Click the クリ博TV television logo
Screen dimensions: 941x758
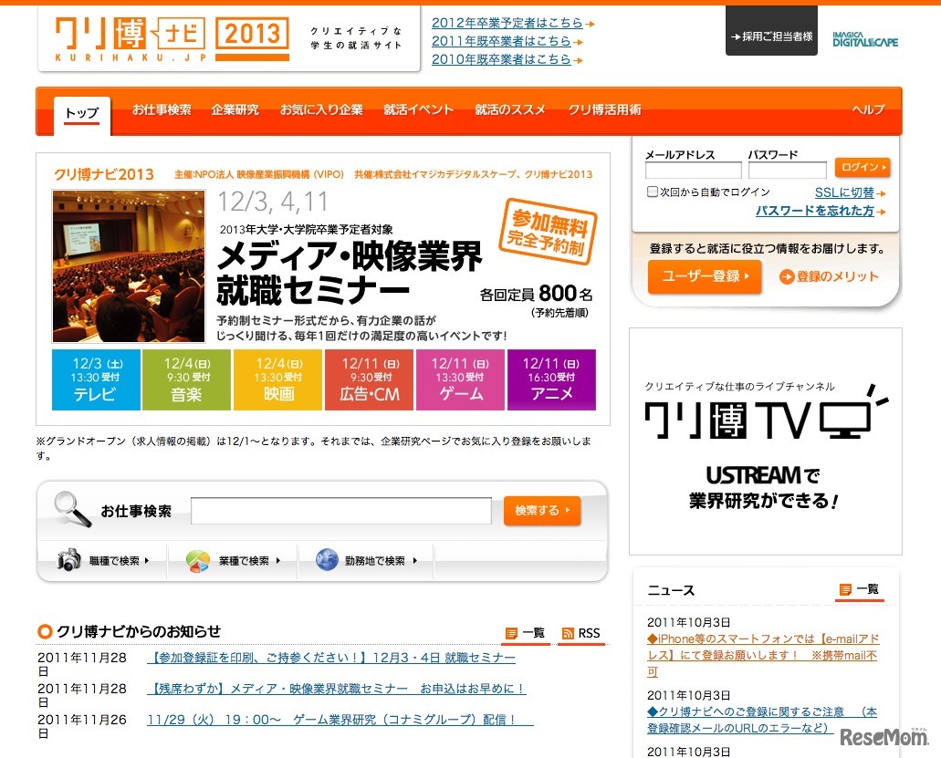click(x=765, y=412)
